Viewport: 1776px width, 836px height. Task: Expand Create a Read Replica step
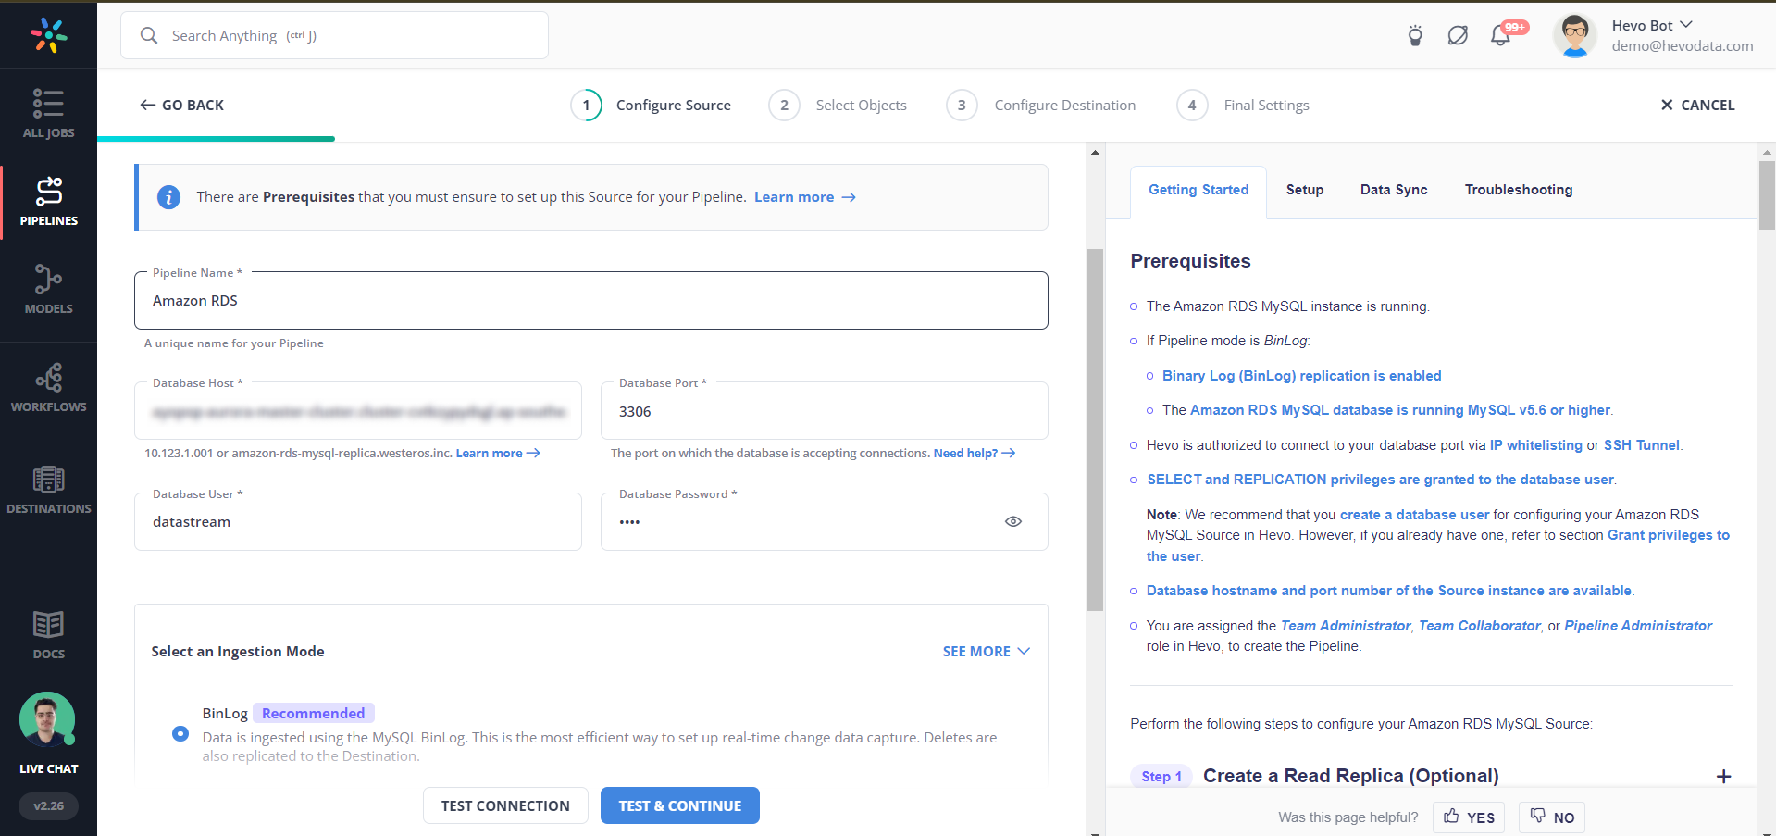tap(1723, 776)
